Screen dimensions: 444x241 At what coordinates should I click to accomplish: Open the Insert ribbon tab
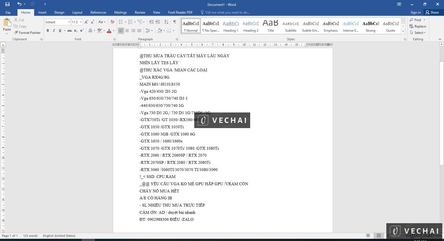tap(42, 13)
